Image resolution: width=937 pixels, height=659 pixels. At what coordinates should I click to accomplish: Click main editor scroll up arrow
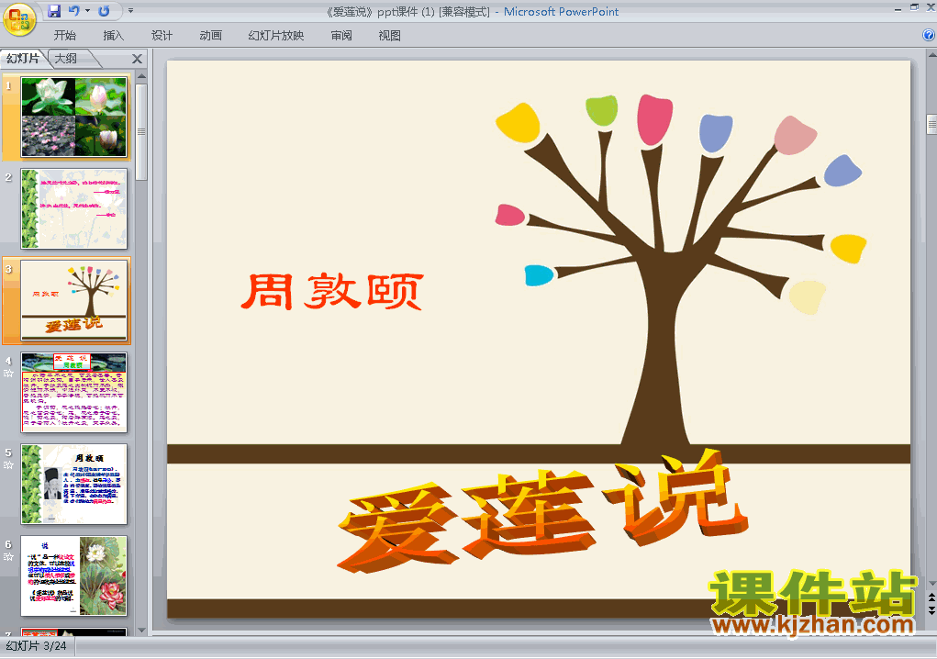point(931,55)
